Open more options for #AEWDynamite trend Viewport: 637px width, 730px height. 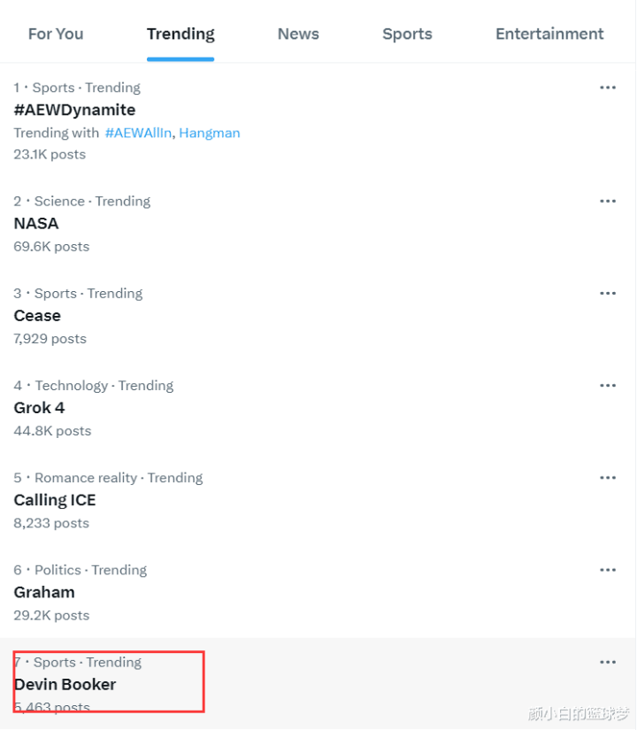[x=608, y=88]
